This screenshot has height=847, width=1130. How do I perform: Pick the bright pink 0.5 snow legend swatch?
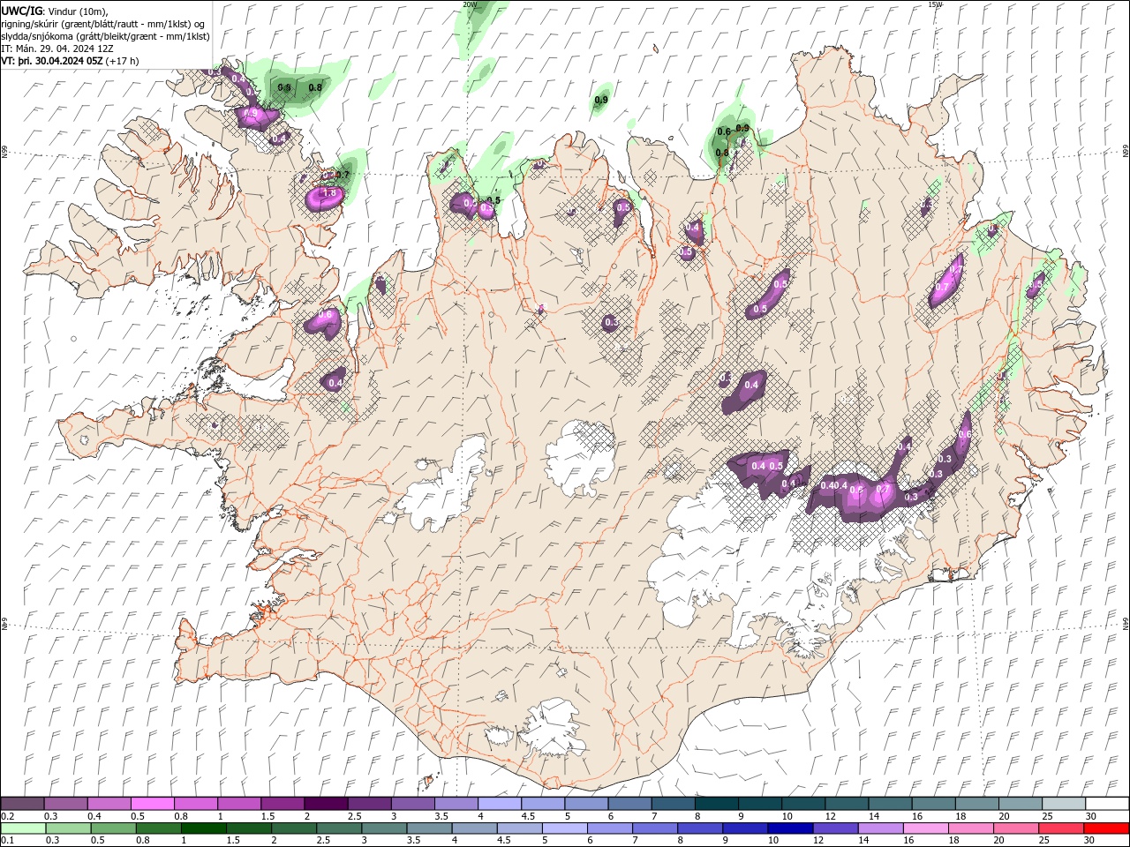click(153, 804)
